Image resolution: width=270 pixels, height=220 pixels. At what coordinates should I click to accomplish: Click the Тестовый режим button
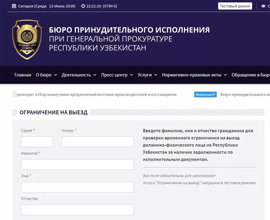[235, 6]
